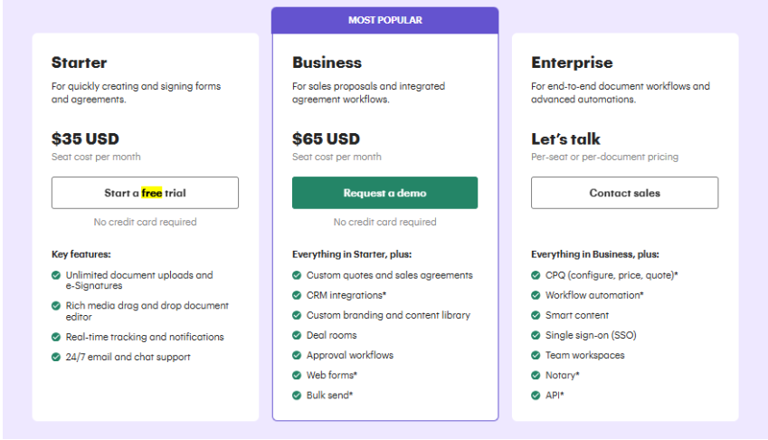Click checkmark icon beside Notary feature

[x=536, y=375]
